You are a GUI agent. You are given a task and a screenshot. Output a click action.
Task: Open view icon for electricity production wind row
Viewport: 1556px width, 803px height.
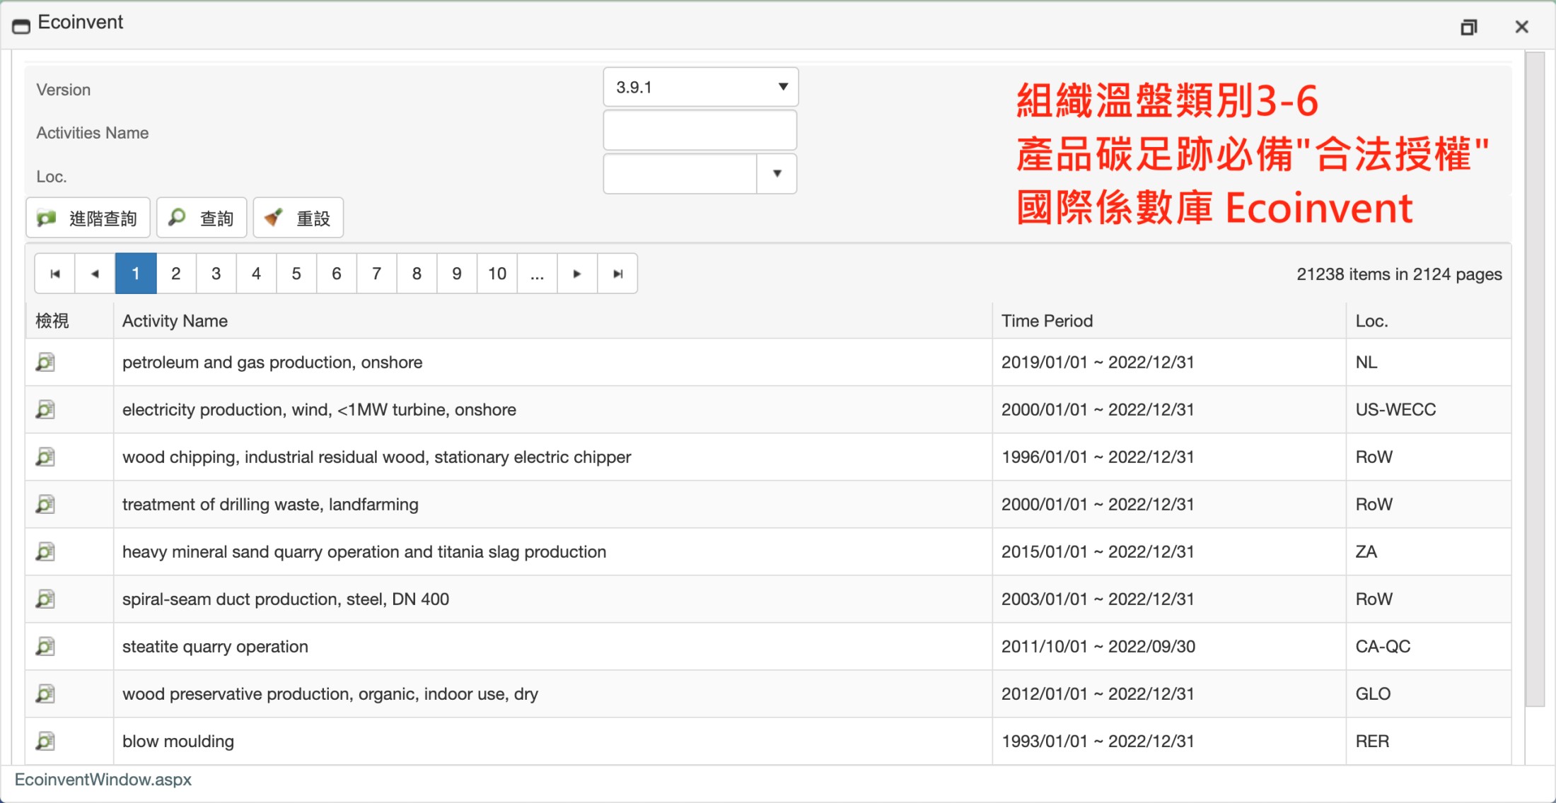45,409
